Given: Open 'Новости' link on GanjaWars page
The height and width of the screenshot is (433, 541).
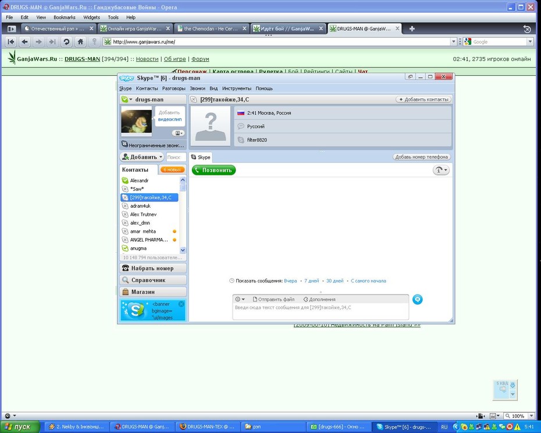Looking at the screenshot, I should click(147, 59).
